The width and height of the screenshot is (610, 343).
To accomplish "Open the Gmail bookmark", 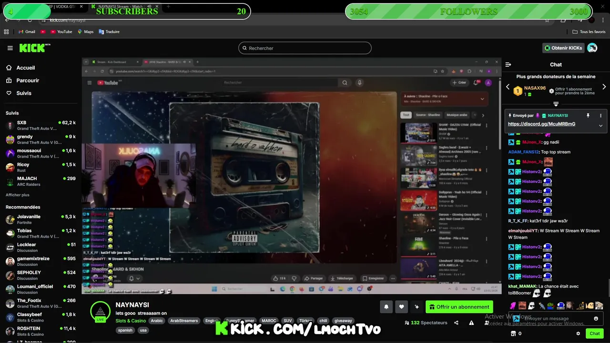I will (x=27, y=31).
